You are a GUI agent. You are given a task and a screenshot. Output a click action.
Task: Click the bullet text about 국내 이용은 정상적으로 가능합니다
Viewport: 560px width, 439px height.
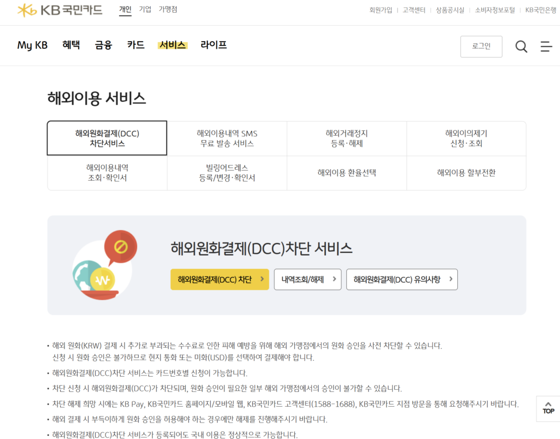[174, 435]
